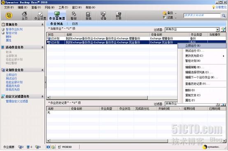Image resolution: width=228 pixels, height=151 pixels.
Task: Click the knowledge base search field
Action: (202, 15)
